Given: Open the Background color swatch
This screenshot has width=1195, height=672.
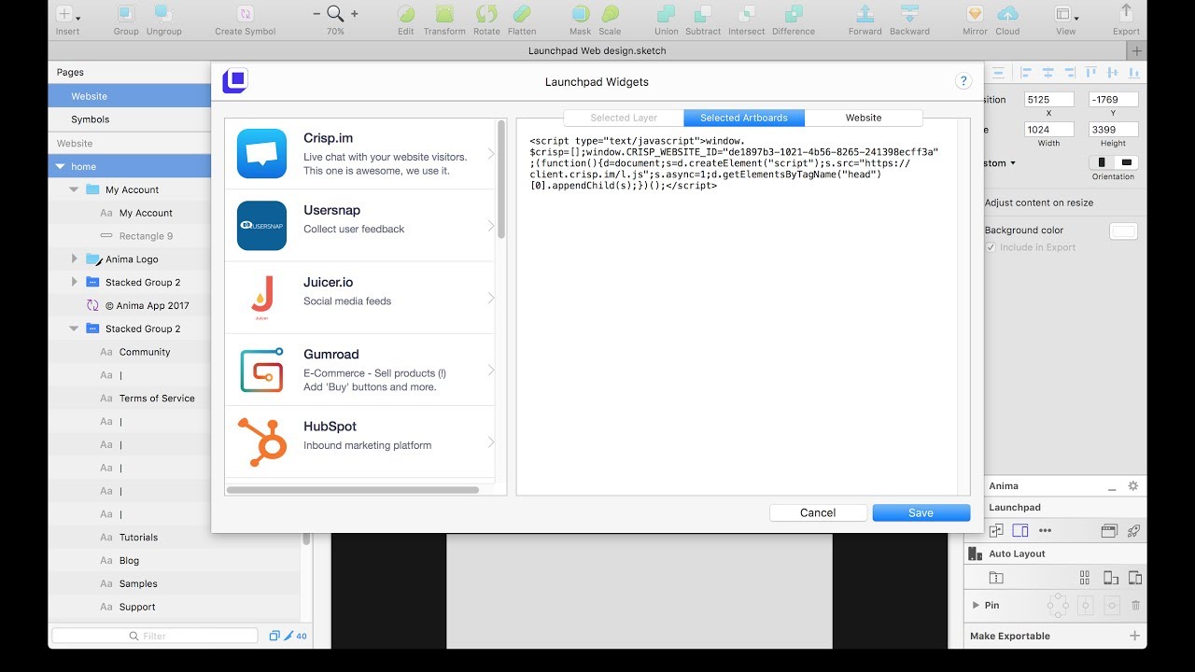Looking at the screenshot, I should [x=1123, y=231].
